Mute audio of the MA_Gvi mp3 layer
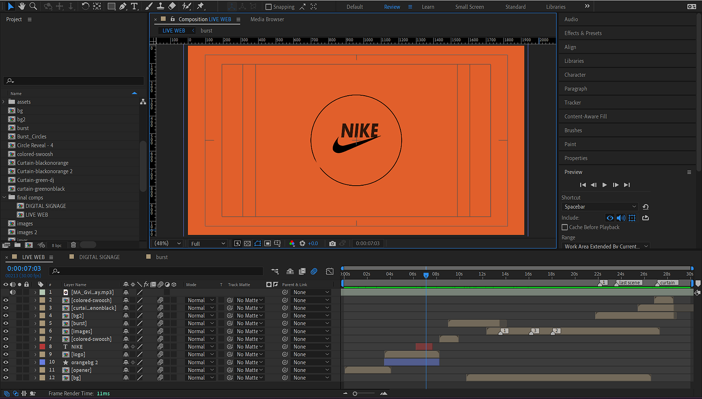 [13, 292]
